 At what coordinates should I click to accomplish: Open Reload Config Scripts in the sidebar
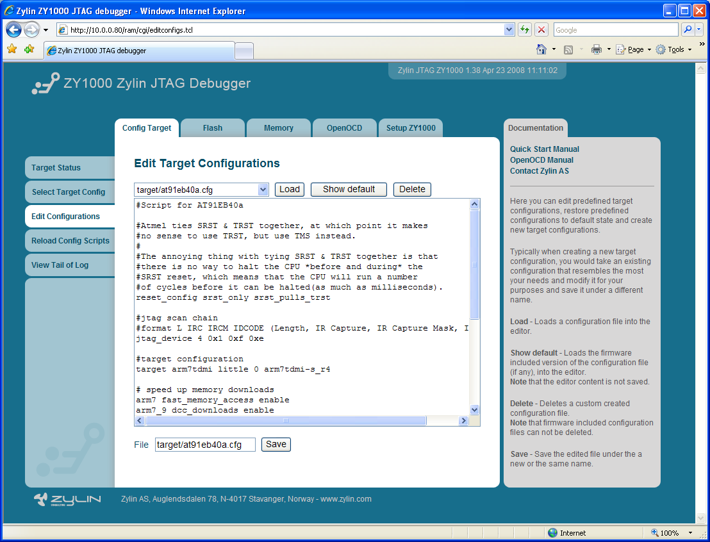click(70, 241)
